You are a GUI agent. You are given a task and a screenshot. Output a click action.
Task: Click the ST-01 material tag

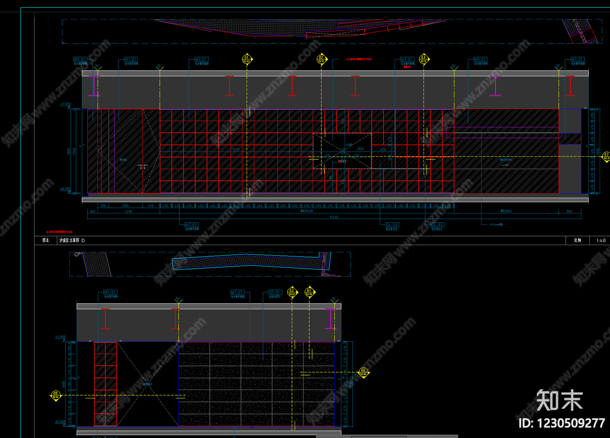pos(275,292)
